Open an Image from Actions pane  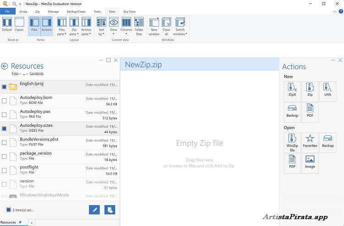pyautogui.click(x=310, y=163)
